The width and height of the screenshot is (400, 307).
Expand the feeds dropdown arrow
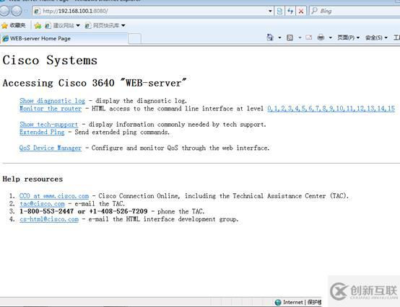pos(300,37)
